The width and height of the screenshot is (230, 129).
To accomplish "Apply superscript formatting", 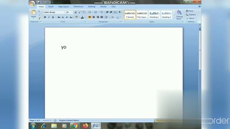I will tap(67, 17).
